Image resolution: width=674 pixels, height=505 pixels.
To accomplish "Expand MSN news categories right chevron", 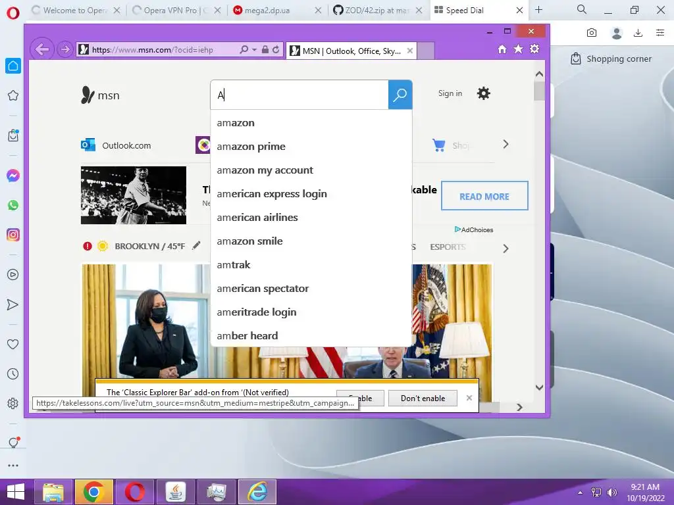I will tap(505, 249).
